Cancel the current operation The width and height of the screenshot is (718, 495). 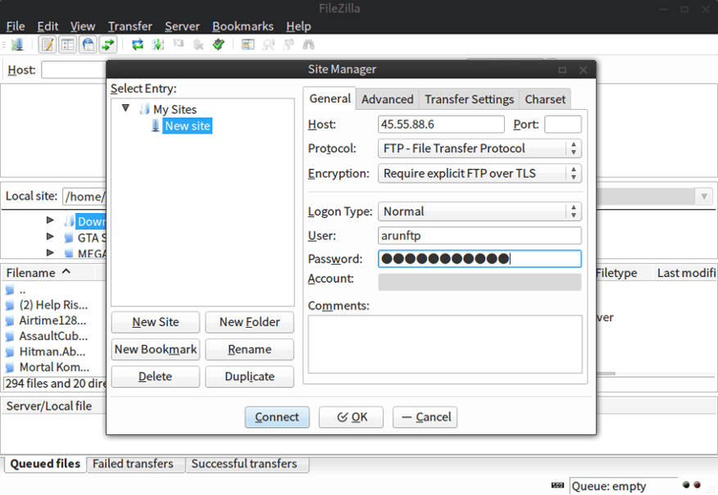pos(176,44)
